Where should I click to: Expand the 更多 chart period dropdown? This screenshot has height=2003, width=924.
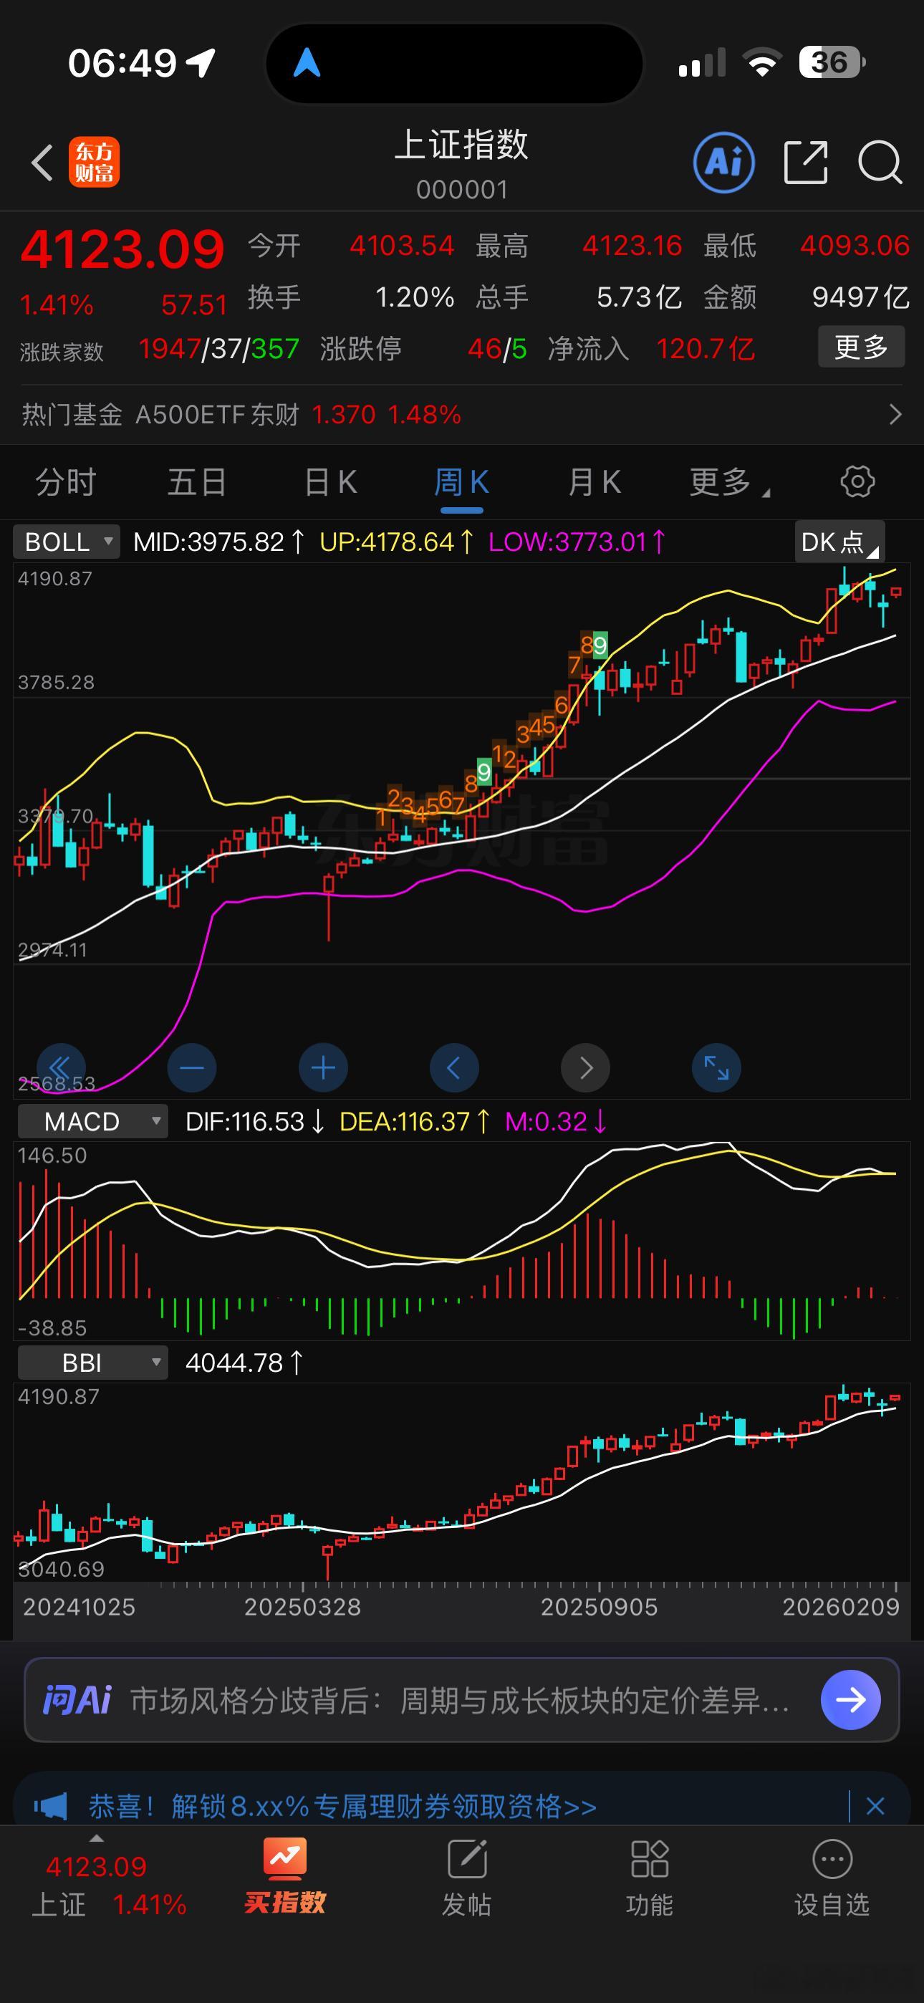728,482
